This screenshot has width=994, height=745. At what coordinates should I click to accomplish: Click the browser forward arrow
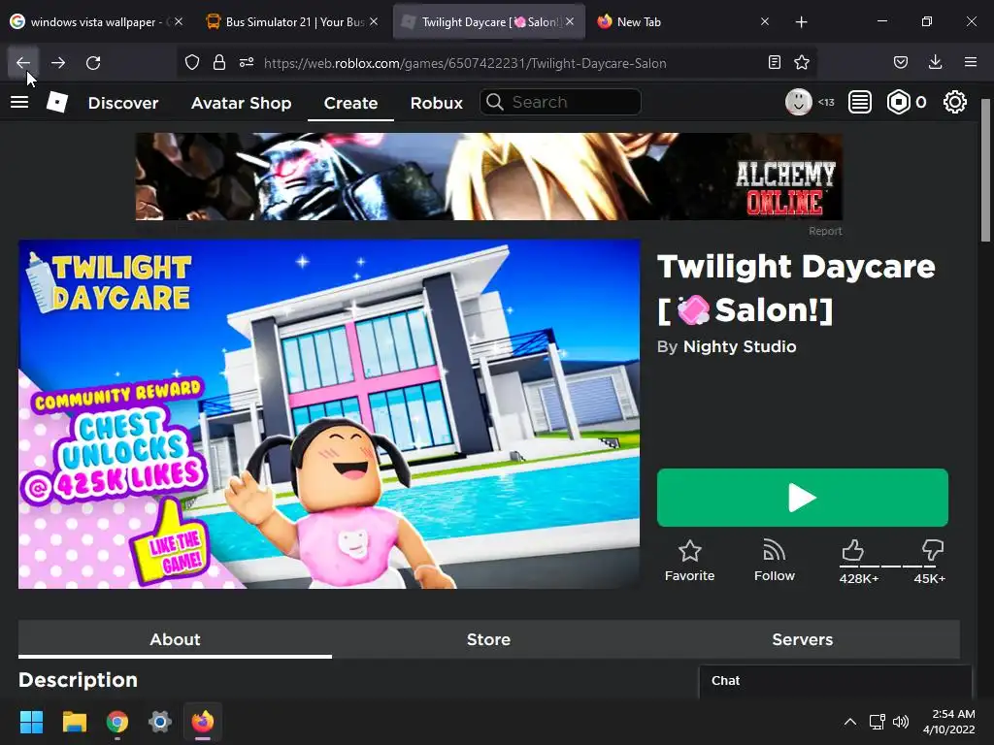(x=58, y=63)
